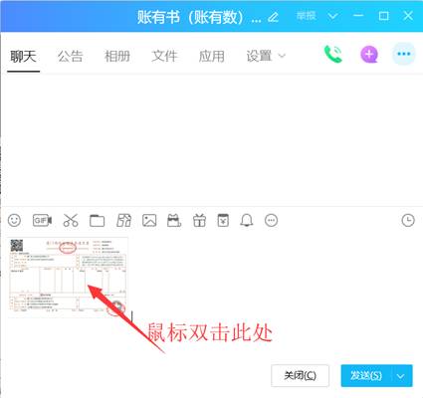
Task: Click the purple plus invite icon
Action: point(369,54)
